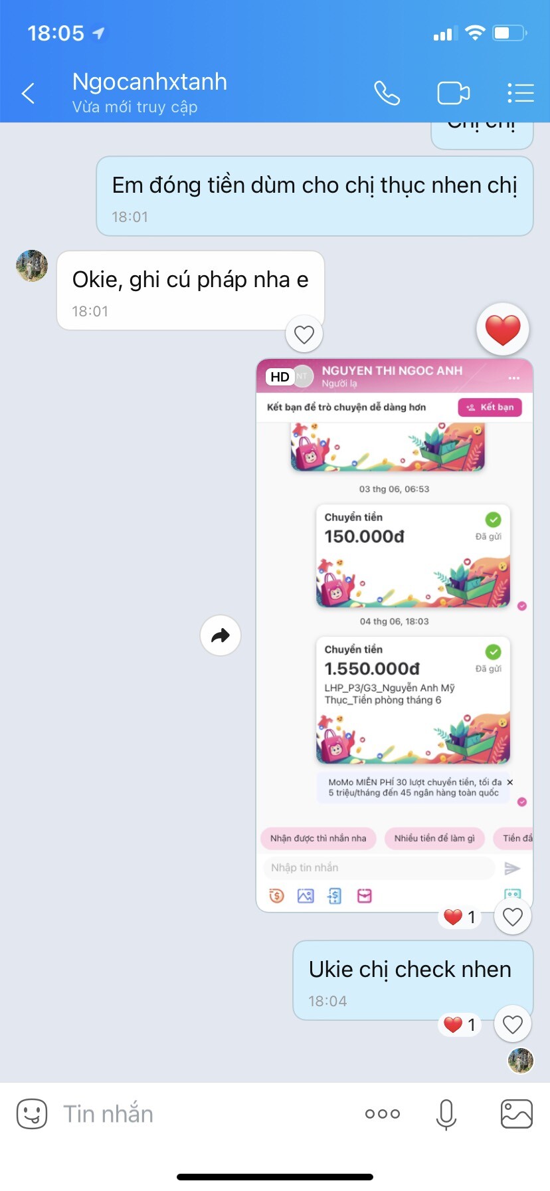Tap the back arrow in chat header

tap(28, 94)
